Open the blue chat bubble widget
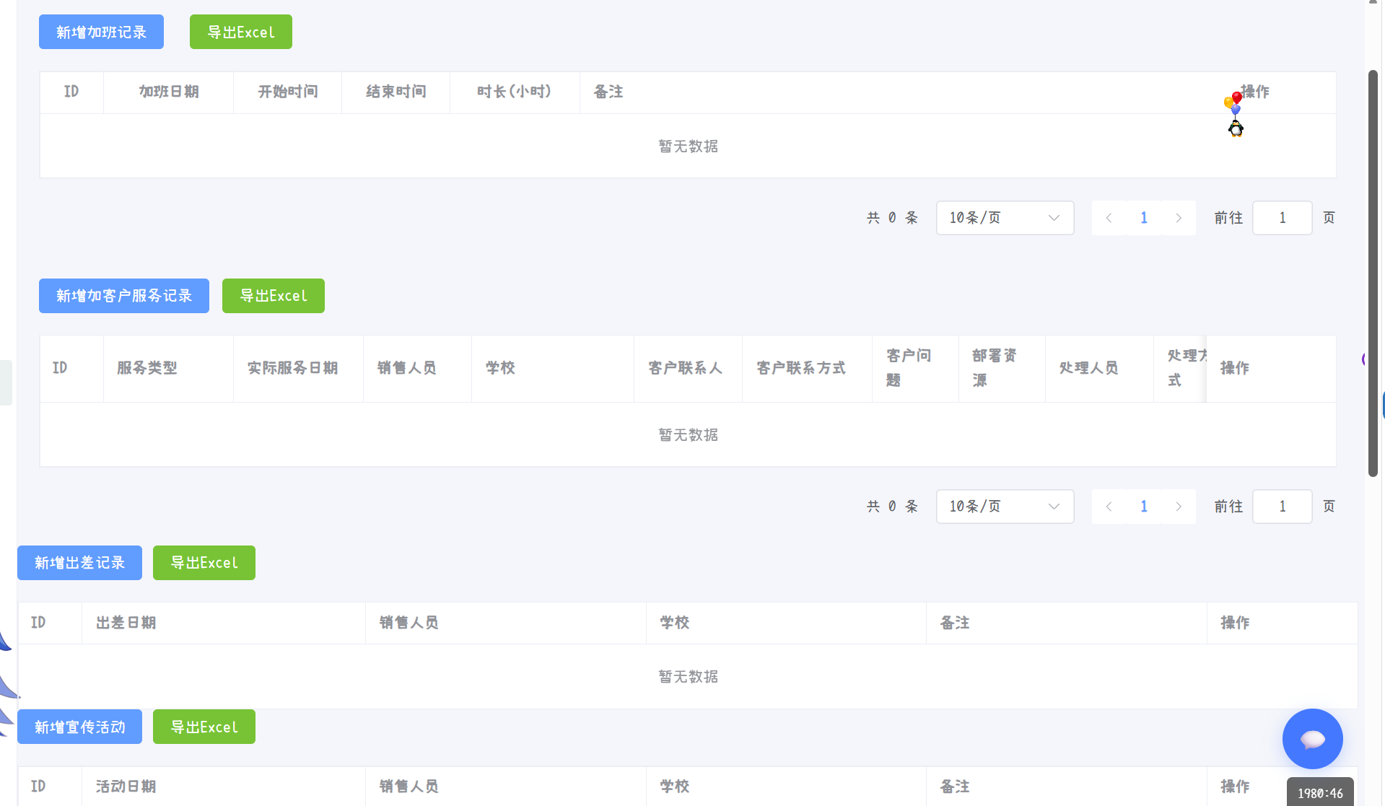1385x806 pixels. pyautogui.click(x=1312, y=738)
